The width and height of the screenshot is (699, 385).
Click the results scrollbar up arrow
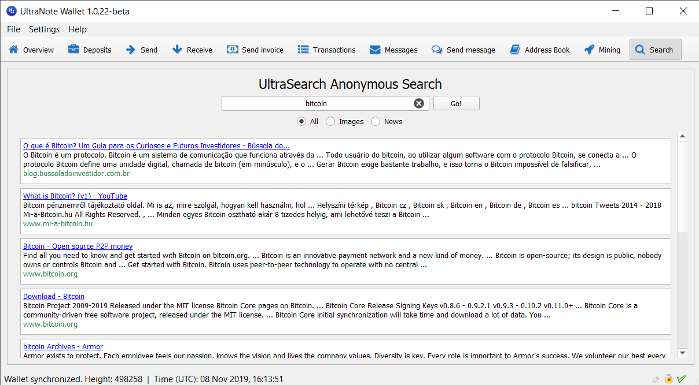(683, 137)
